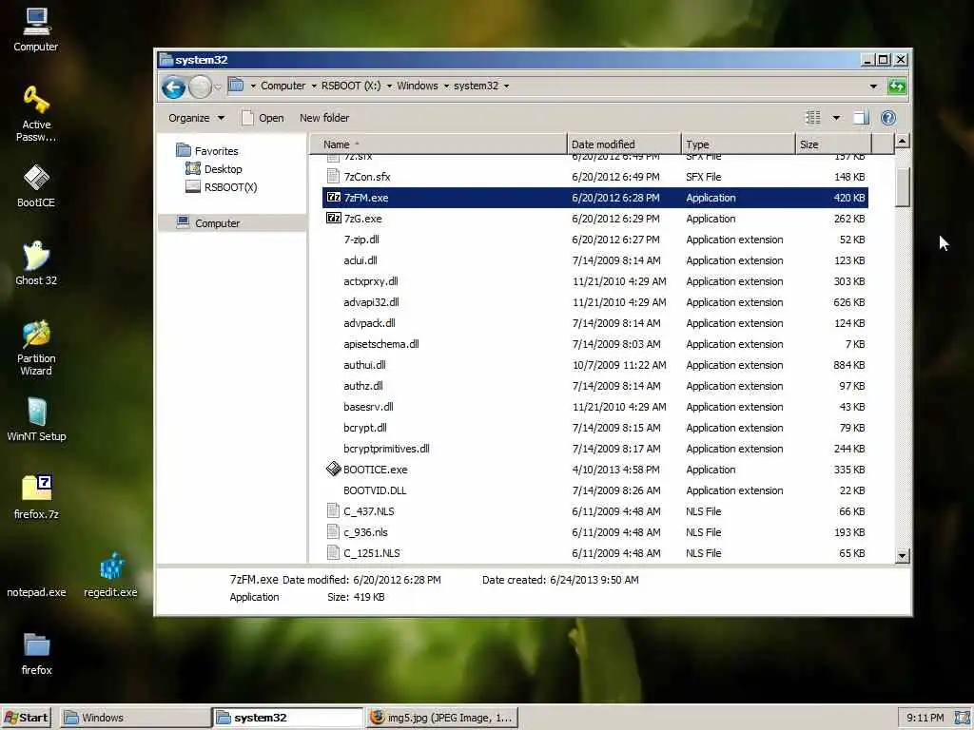Screen dimensions: 974x730
Task: Launch Active Password Changer desktop icon
Action: point(36,114)
